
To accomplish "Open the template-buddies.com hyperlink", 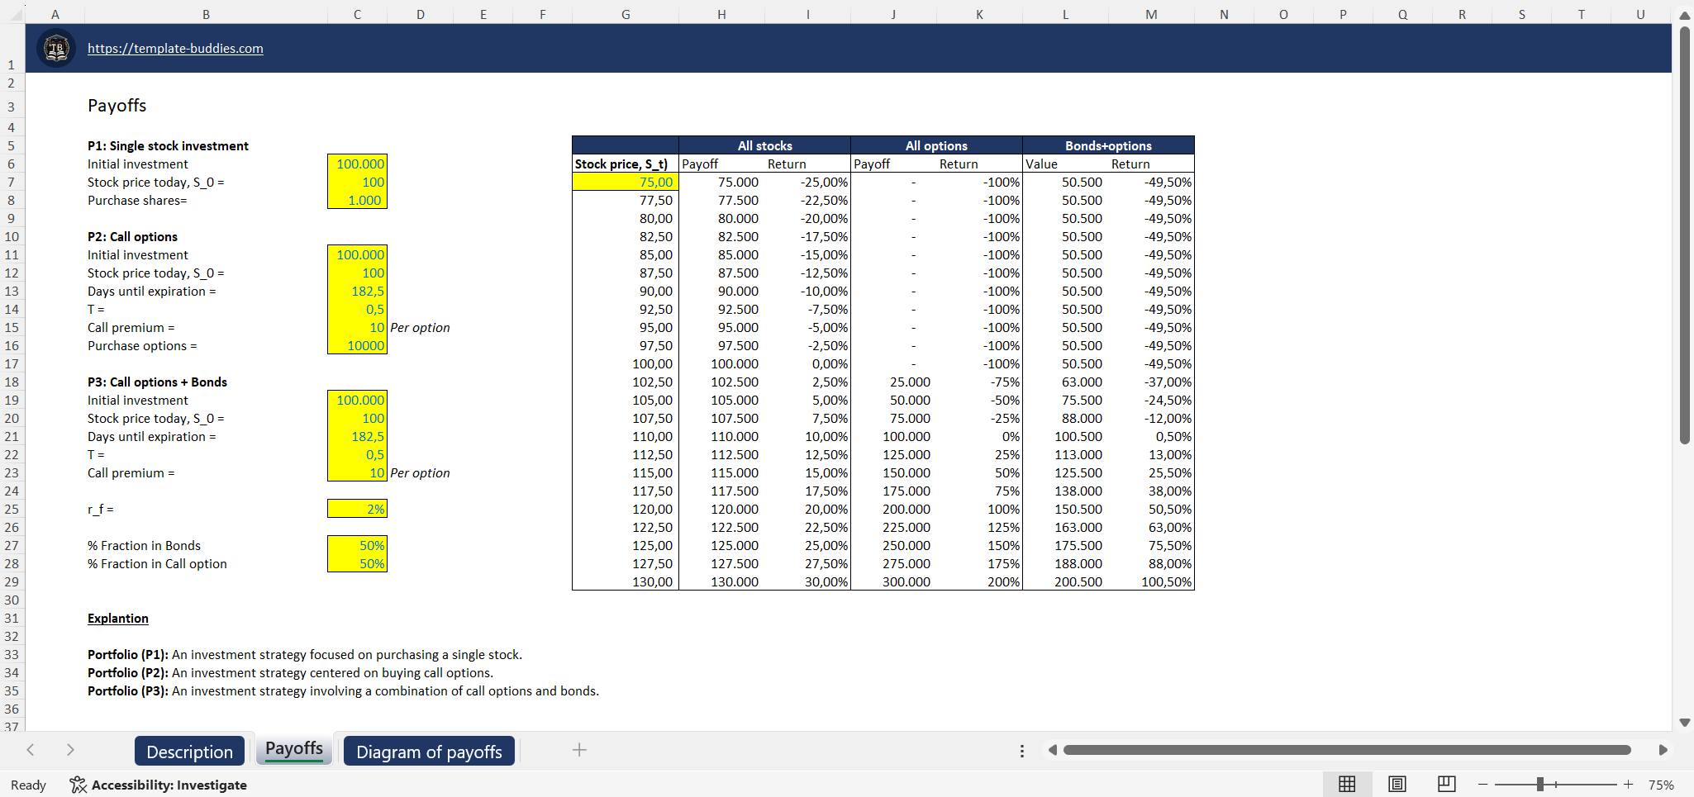I will (175, 49).
